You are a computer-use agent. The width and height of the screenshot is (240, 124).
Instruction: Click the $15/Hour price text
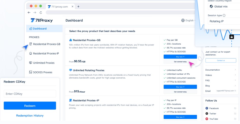point(80,91)
